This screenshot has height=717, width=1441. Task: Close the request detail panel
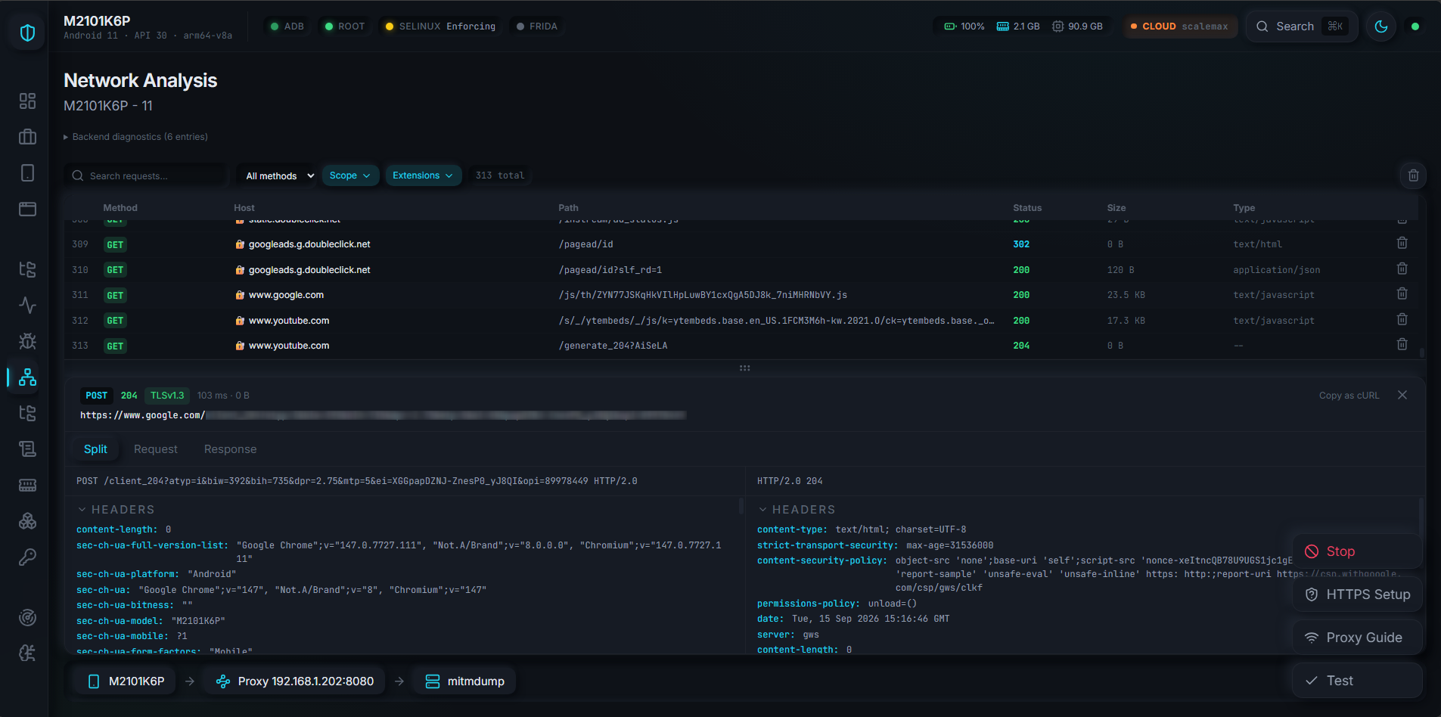tap(1402, 395)
